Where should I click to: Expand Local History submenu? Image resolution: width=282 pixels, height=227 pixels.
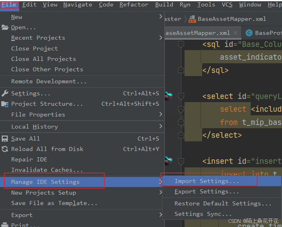(x=82, y=127)
